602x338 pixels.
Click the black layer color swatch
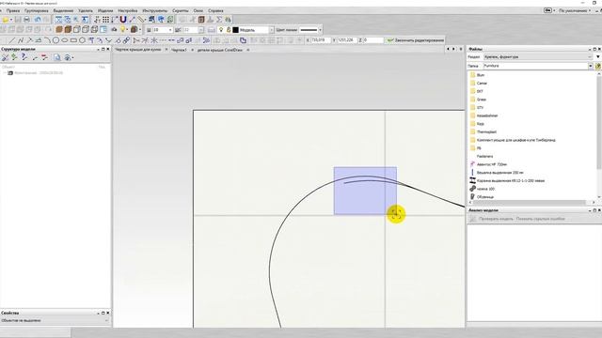point(236,30)
